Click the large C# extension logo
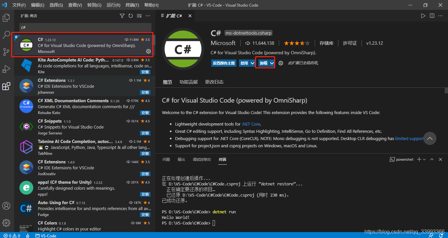The height and width of the screenshot is (238, 448). [x=183, y=49]
